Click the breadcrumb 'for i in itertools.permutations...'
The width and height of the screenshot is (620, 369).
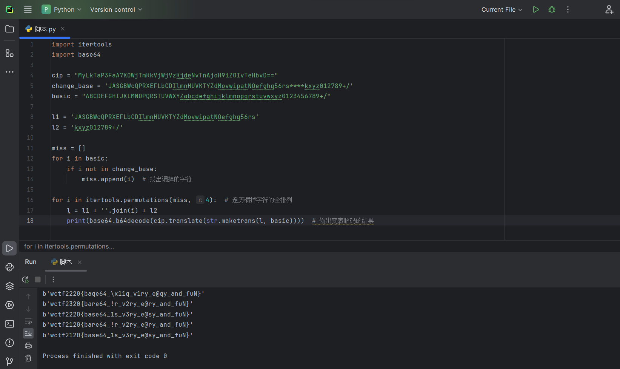(x=69, y=246)
